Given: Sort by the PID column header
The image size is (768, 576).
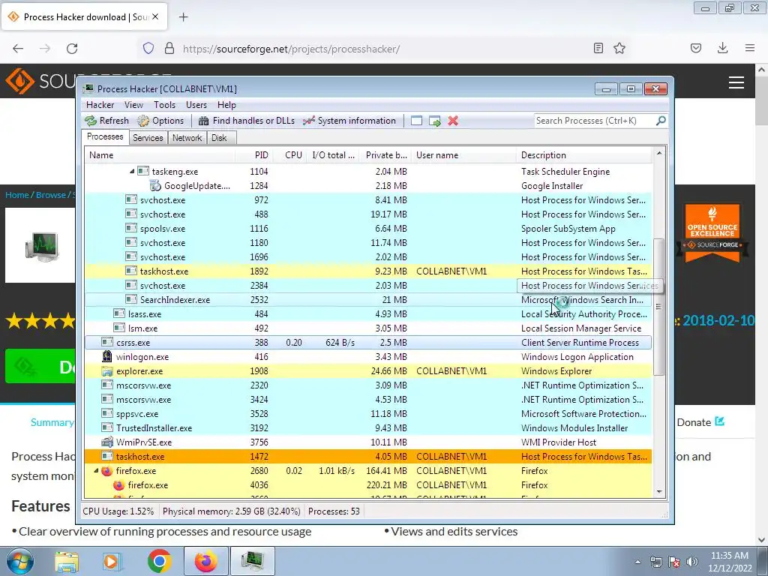Looking at the screenshot, I should (254, 155).
